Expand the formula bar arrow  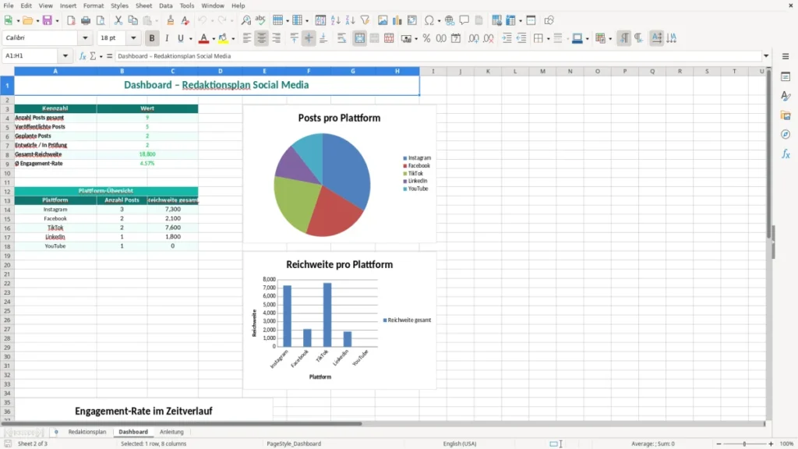(766, 56)
